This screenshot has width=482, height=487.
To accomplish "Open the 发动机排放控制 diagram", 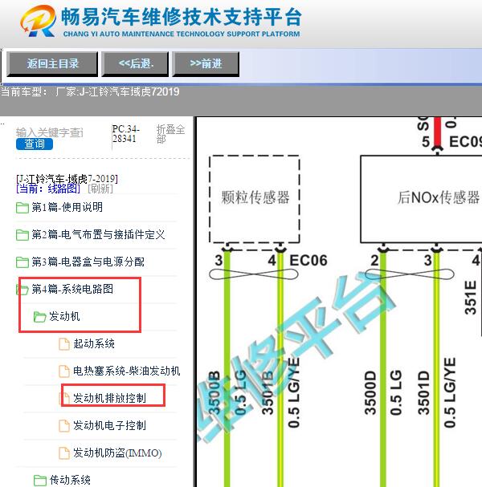I will [x=109, y=399].
